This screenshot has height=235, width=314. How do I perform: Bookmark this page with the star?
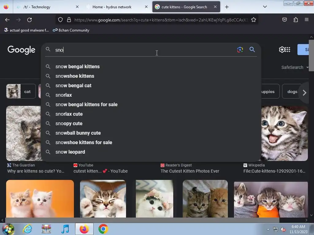click(254, 20)
